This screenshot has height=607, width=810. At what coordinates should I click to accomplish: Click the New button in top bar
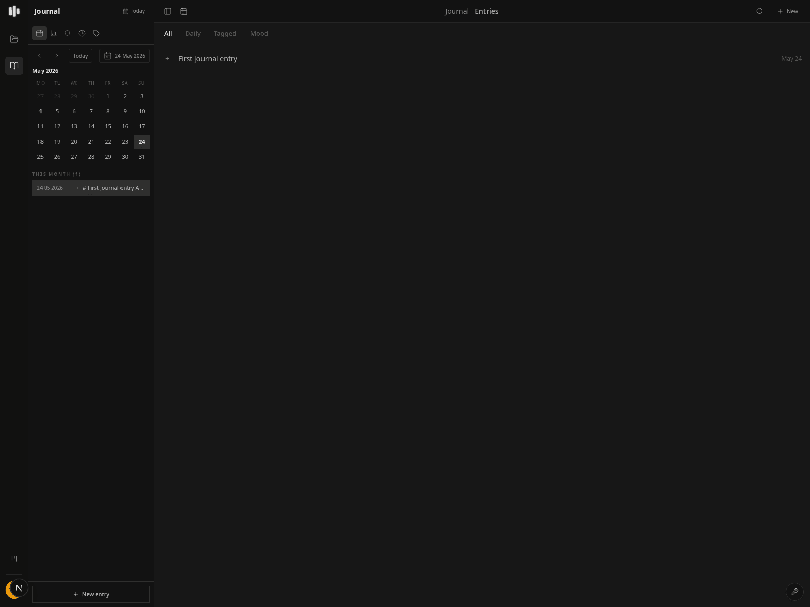(x=788, y=11)
